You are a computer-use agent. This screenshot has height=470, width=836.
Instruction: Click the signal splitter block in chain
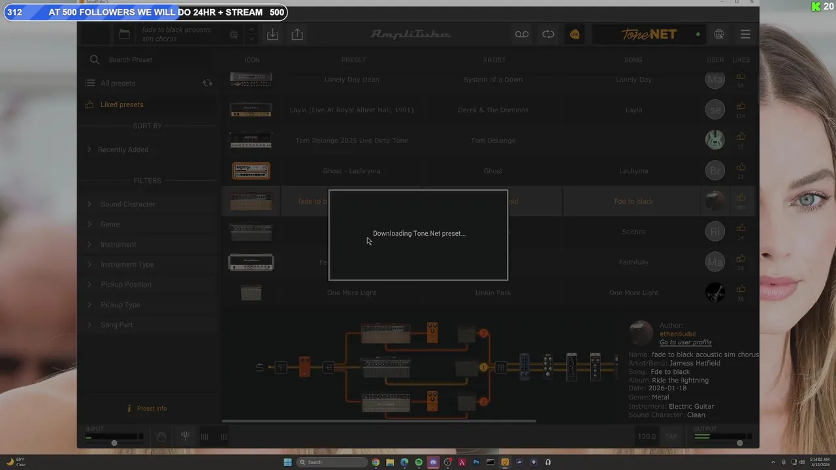(x=329, y=368)
